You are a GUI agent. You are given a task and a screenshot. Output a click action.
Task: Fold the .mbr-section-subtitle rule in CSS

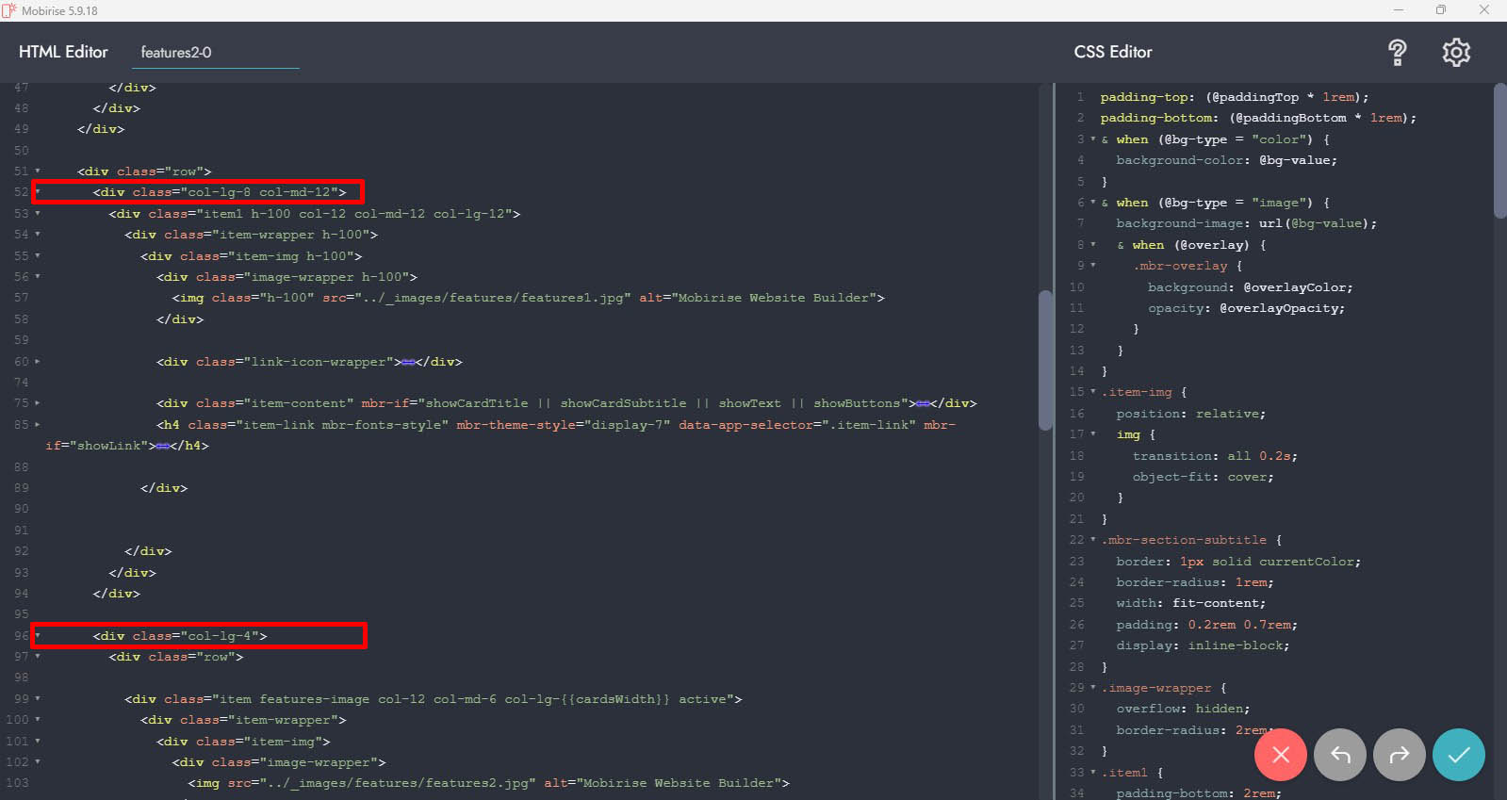1093,540
